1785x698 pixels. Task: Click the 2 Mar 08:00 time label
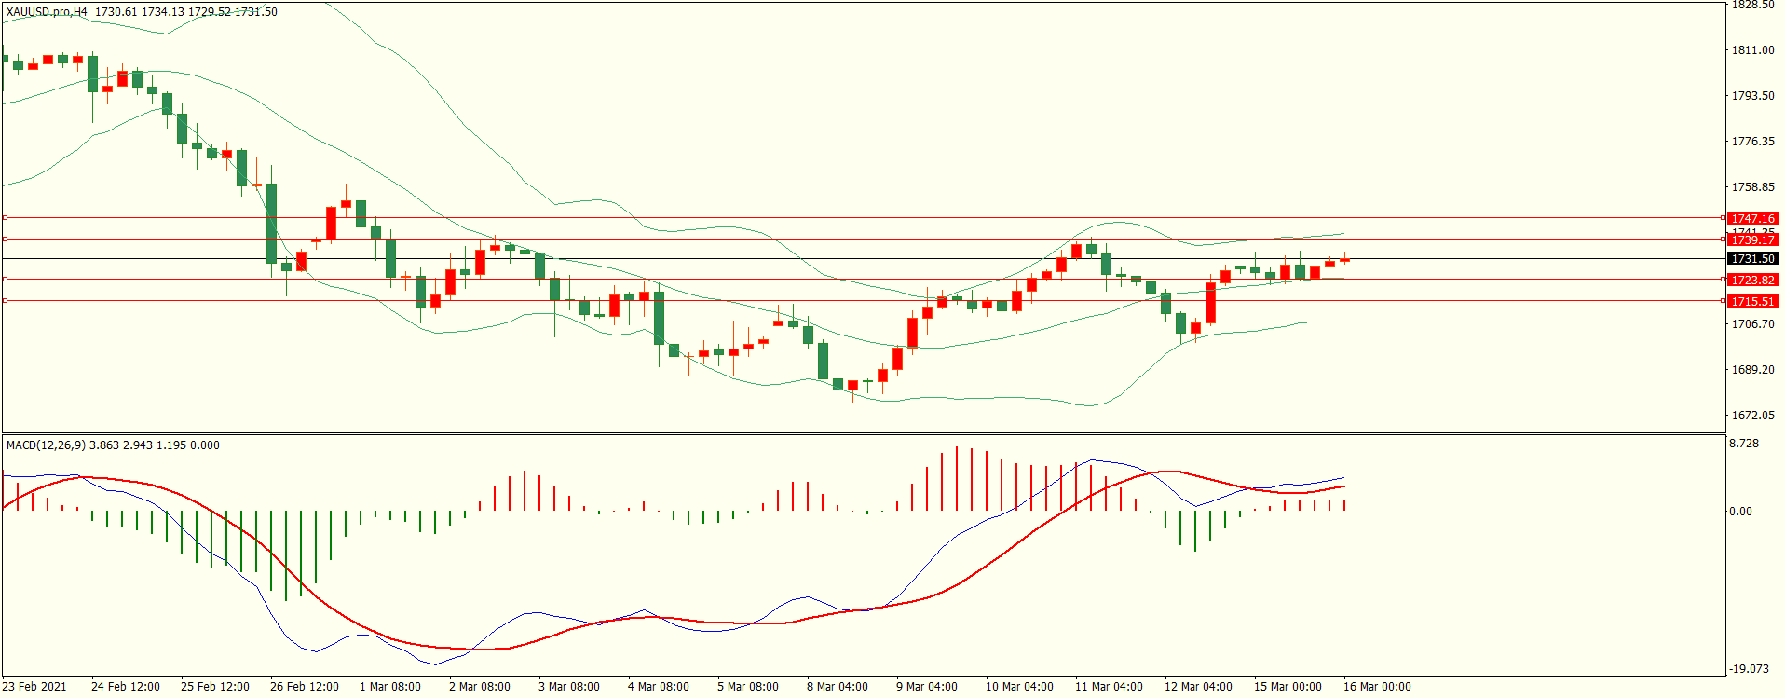click(480, 687)
